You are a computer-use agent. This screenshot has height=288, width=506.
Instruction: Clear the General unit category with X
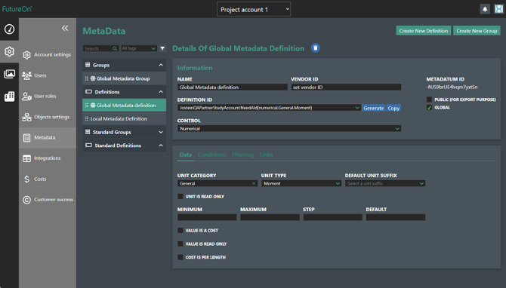(254, 183)
